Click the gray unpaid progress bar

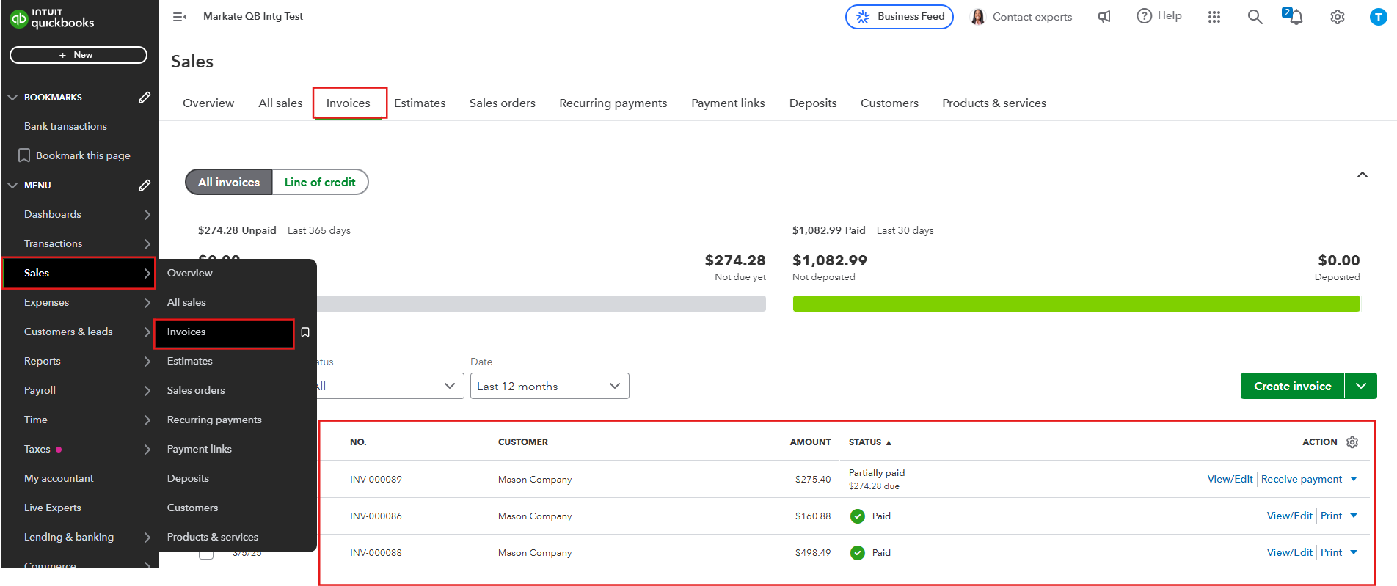click(x=541, y=304)
